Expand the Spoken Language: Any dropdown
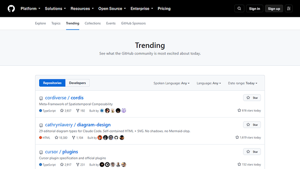The height and width of the screenshot is (169, 300). point(171,83)
